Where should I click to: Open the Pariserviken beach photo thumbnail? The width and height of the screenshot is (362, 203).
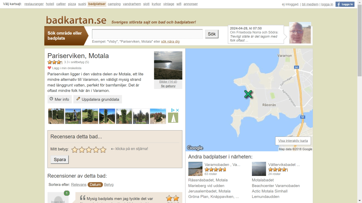point(168,65)
